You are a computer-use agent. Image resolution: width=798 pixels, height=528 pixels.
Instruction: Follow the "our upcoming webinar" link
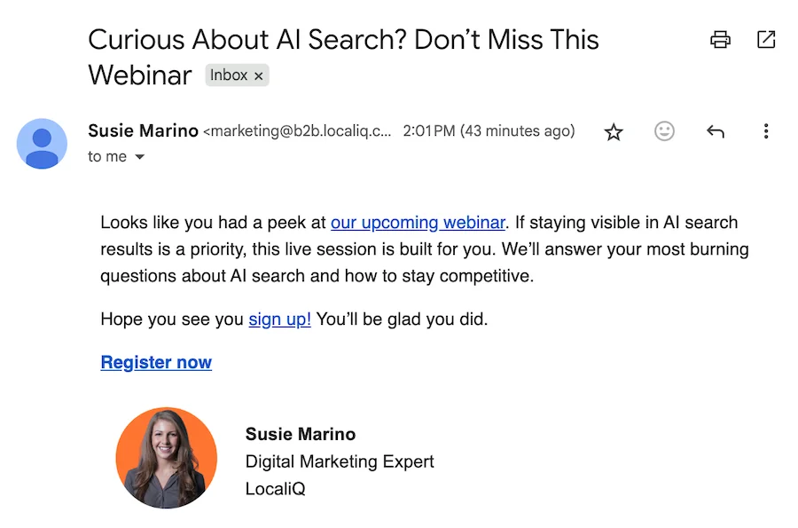(x=418, y=223)
